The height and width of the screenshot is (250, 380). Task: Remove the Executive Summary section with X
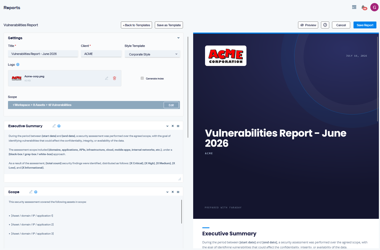pyautogui.click(x=173, y=126)
